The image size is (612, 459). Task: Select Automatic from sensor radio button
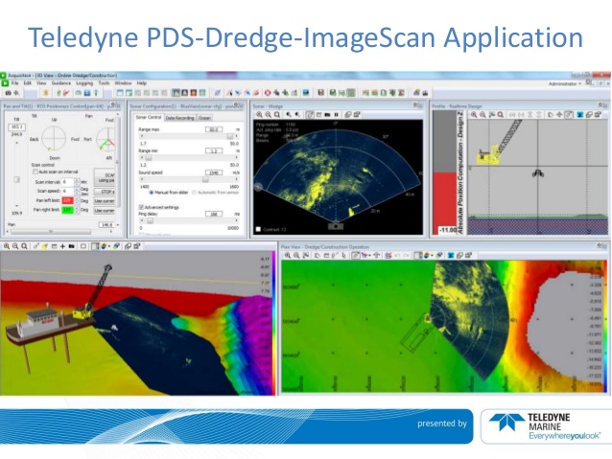tap(194, 193)
